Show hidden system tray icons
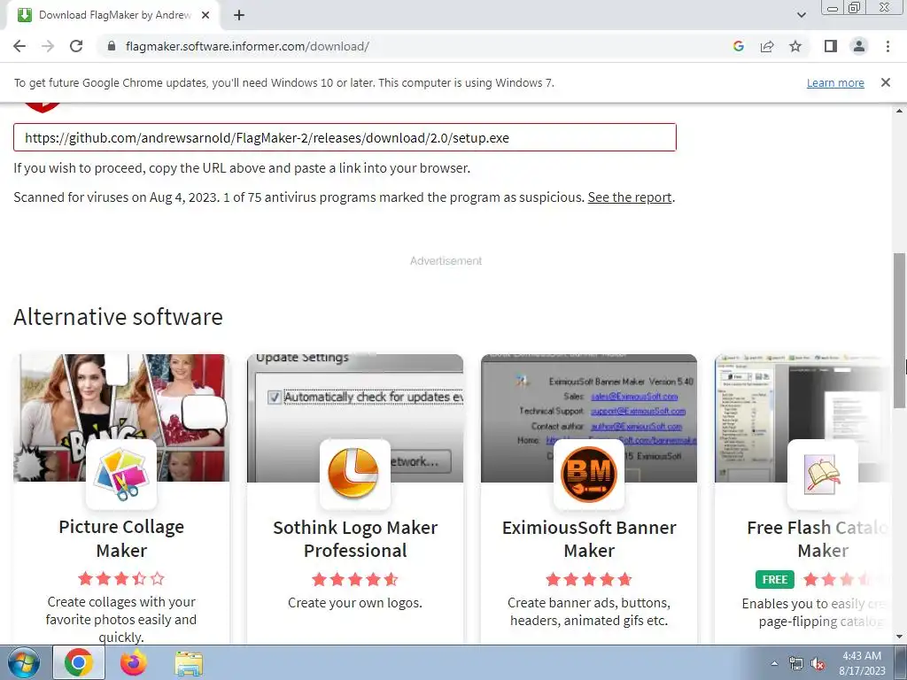The width and height of the screenshot is (907, 680). tap(774, 663)
